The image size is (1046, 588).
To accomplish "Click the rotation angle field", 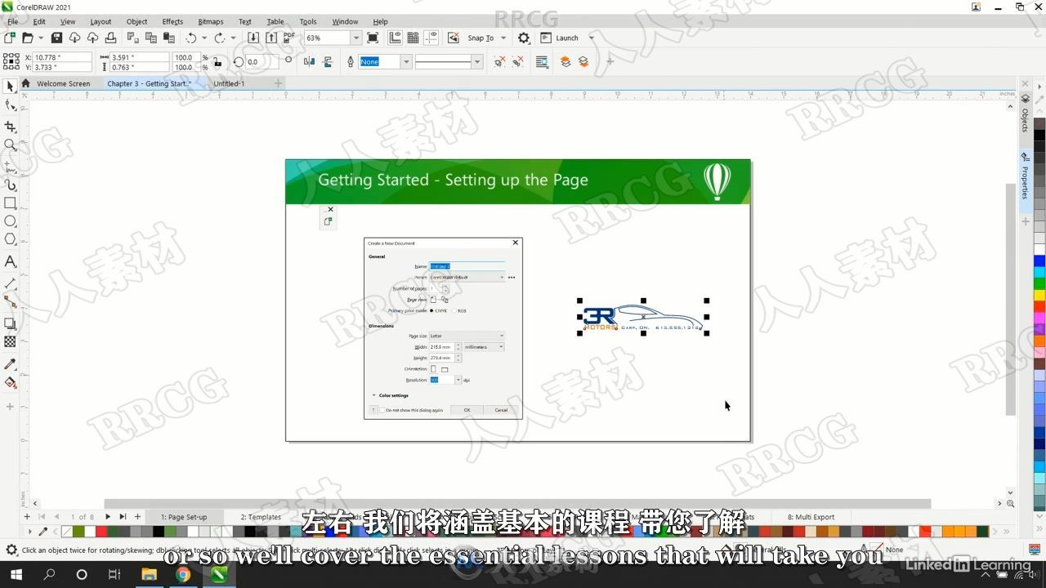I will tap(260, 62).
